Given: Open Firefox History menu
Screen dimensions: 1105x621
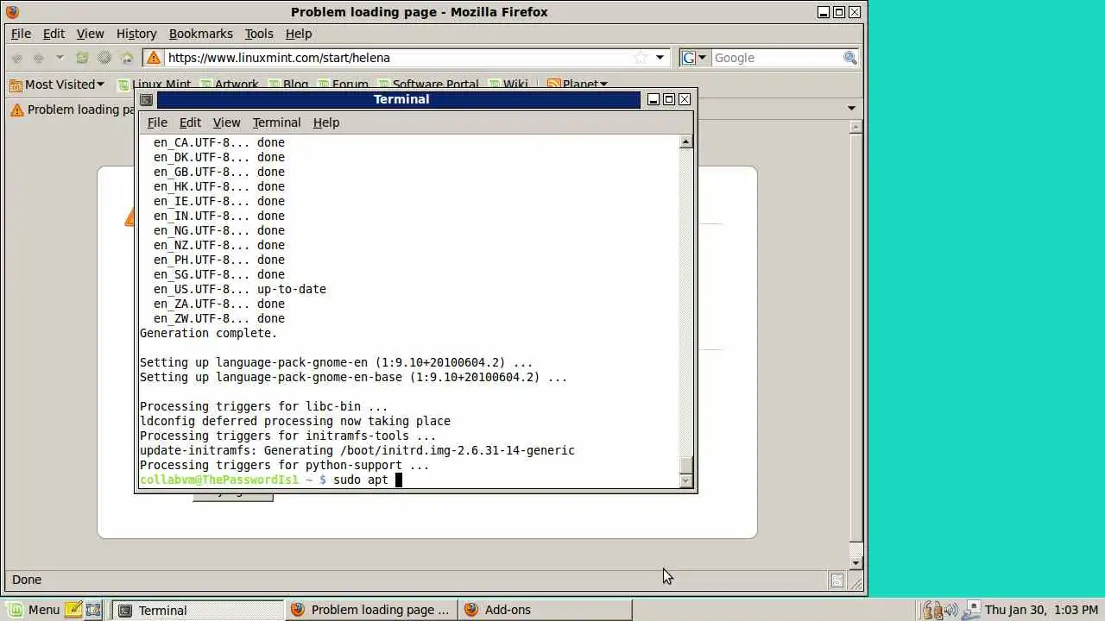Looking at the screenshot, I should pyautogui.click(x=136, y=34).
